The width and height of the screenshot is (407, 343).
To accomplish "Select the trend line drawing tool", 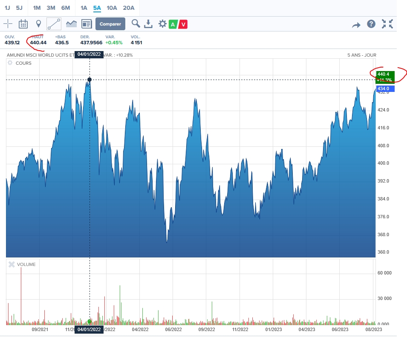I will (x=54, y=24).
